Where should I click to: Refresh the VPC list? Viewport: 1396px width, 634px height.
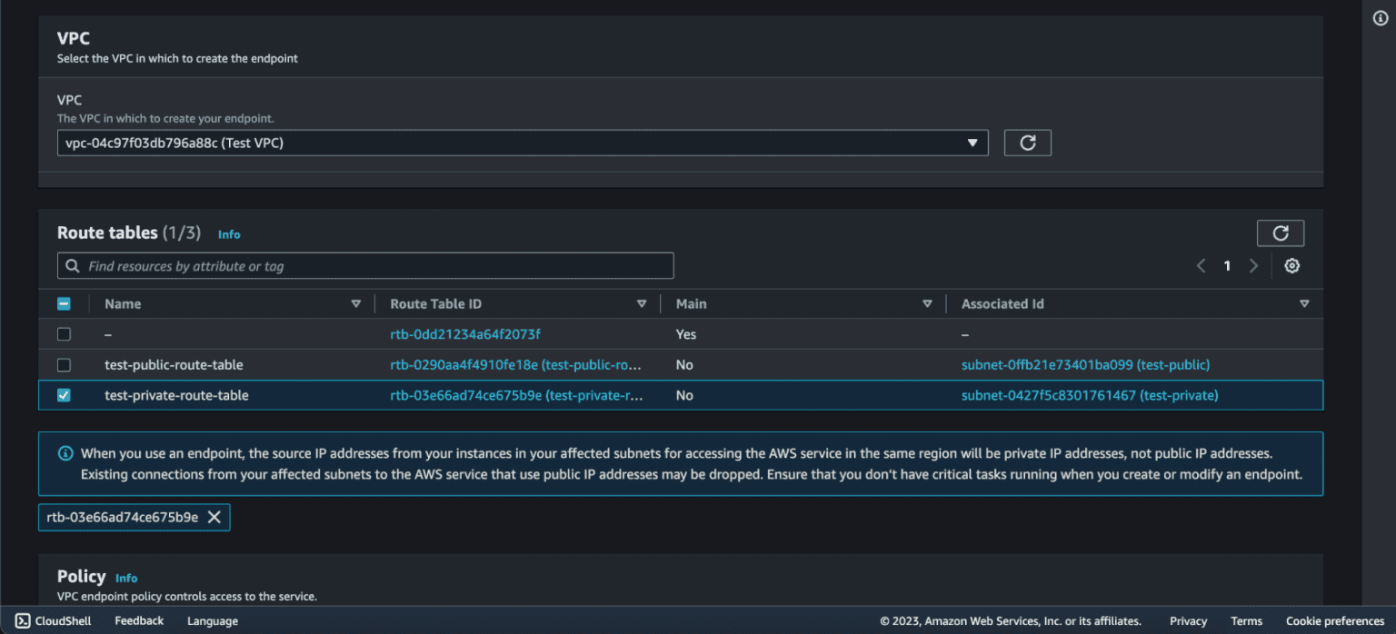pos(1027,143)
